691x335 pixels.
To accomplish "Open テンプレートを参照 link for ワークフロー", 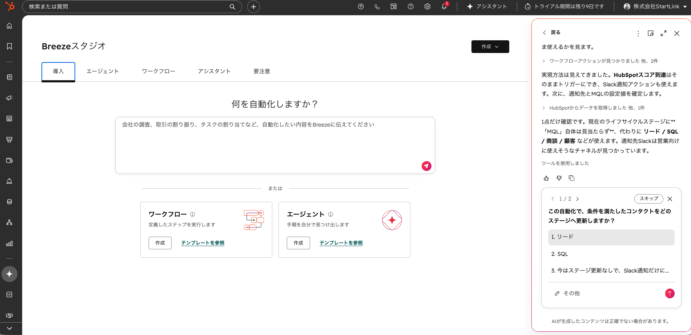I will coord(203,243).
